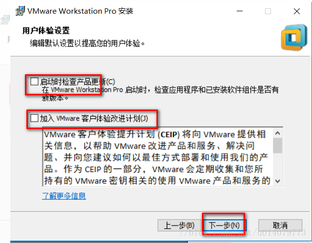
Task: Click the CEIP text box scroll-up arrow
Action: point(278,133)
